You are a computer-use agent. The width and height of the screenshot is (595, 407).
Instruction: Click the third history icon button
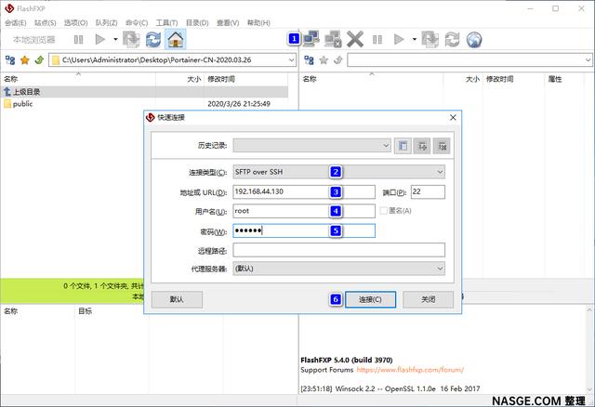pyautogui.click(x=443, y=146)
